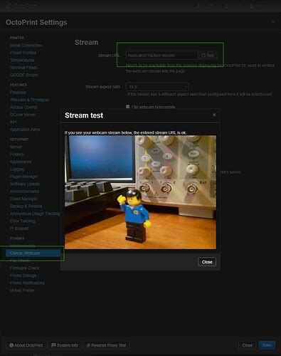
Task: Open Plugin Manager
Action: point(24,177)
